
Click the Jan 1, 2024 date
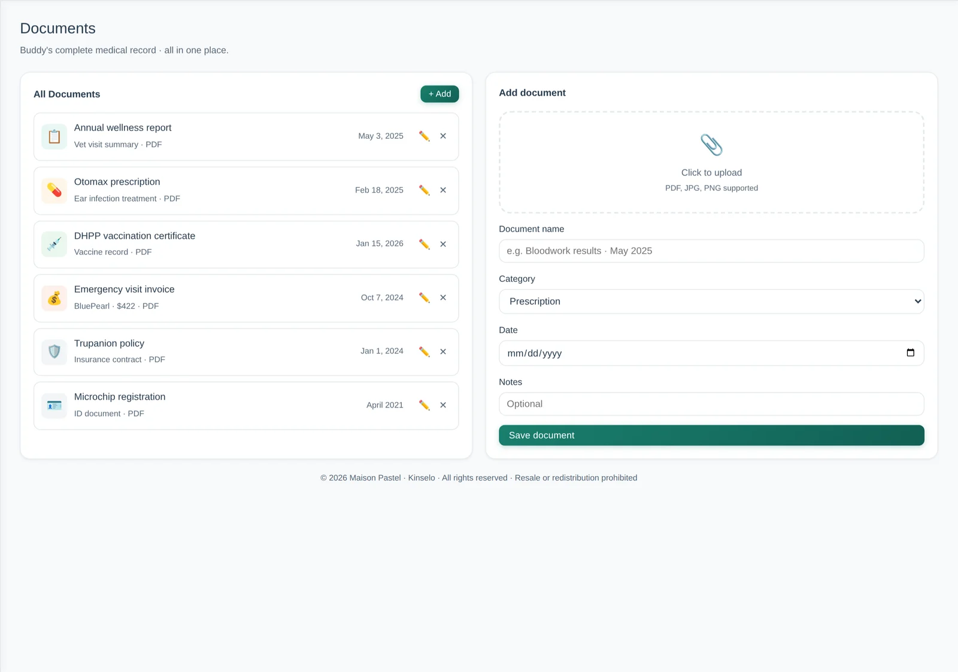point(382,351)
